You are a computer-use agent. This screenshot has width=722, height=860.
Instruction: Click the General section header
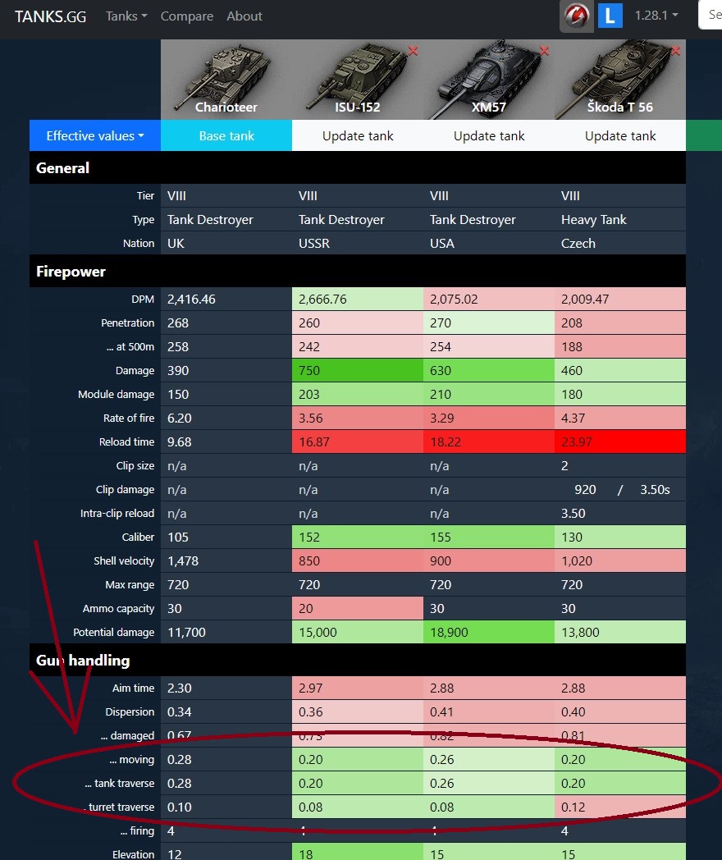click(358, 168)
